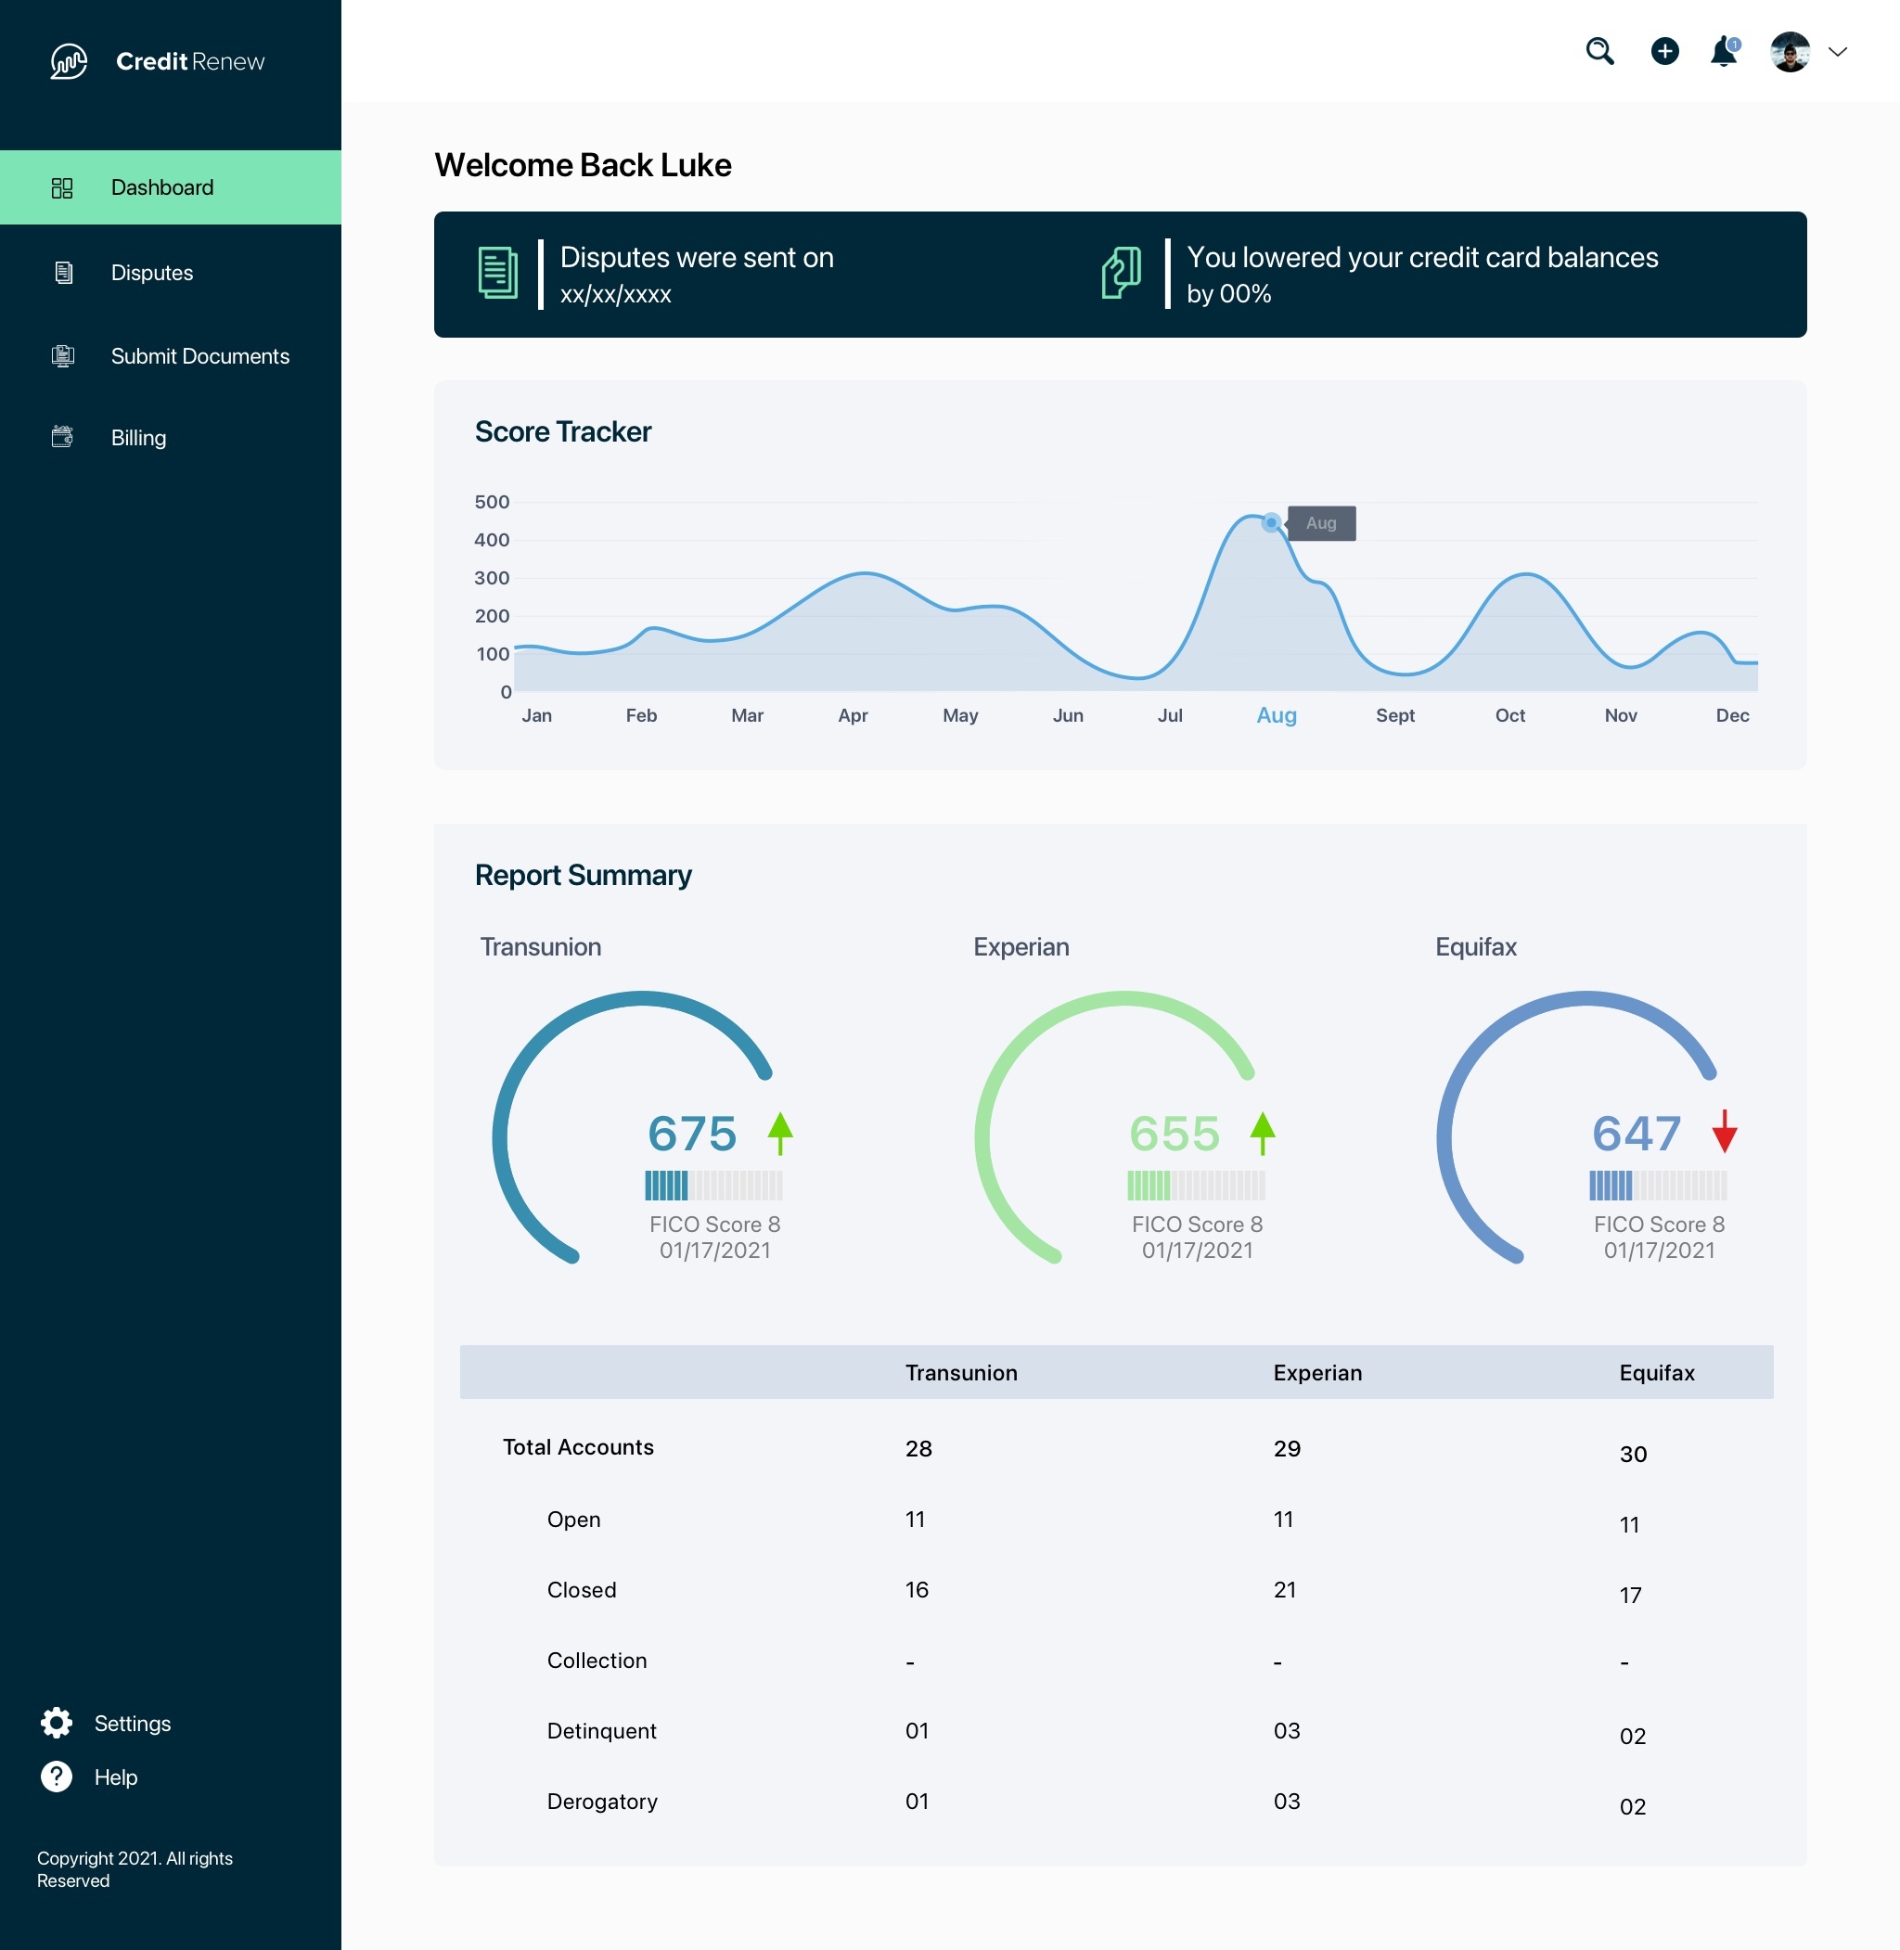Click the Aug data point on chart
This screenshot has width=1900, height=1950.
(1270, 522)
